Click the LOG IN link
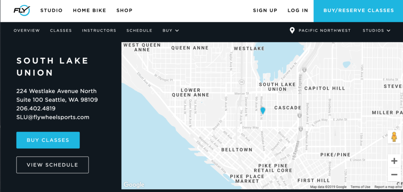Screen dimensions: 403x192 click(x=298, y=11)
